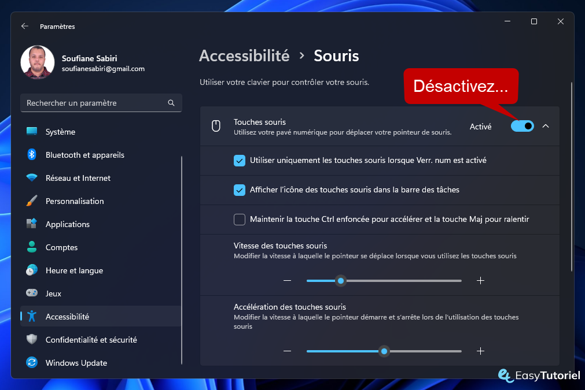Close the Paramètres window
Image resolution: width=585 pixels, height=390 pixels.
560,21
